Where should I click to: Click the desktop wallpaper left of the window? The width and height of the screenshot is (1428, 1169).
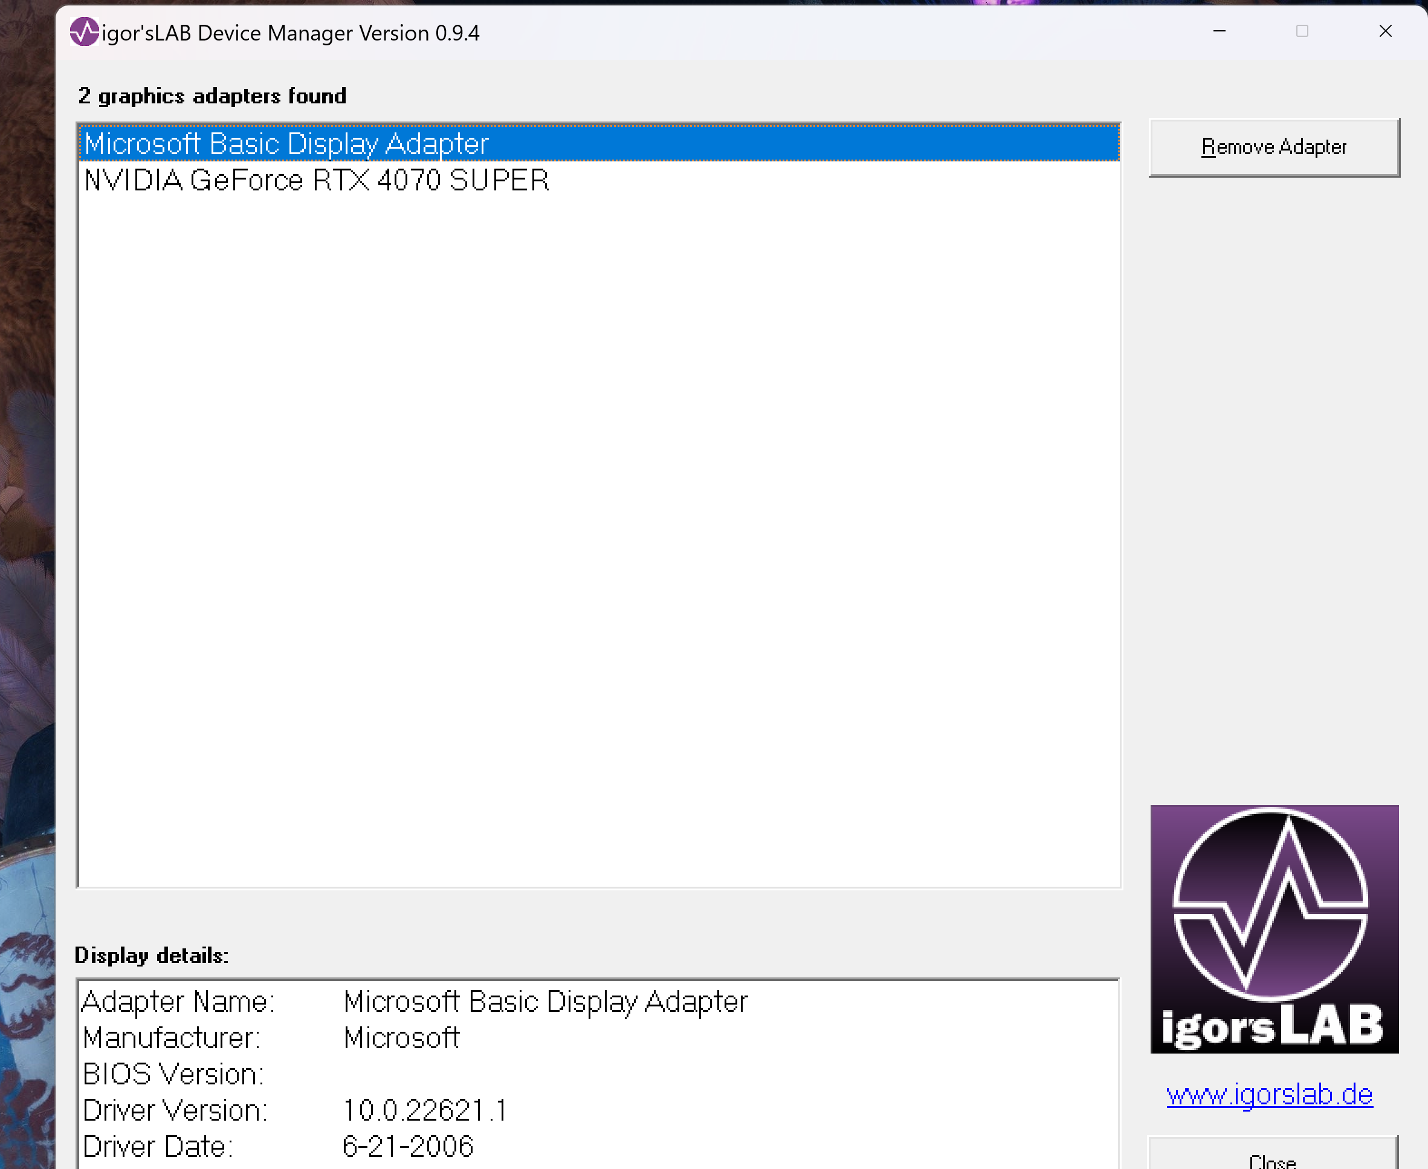pos(27,539)
